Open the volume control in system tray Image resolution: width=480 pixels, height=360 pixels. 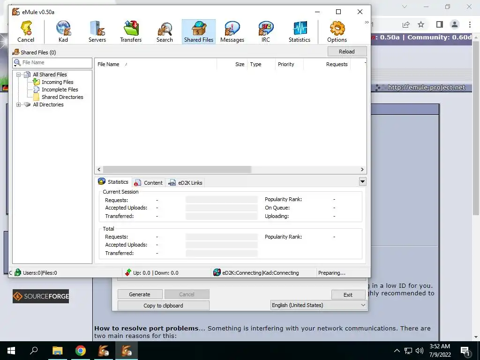(420, 351)
